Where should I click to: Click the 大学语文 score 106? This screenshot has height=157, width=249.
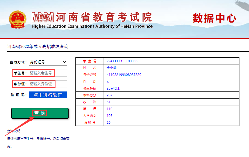click(x=109, y=116)
